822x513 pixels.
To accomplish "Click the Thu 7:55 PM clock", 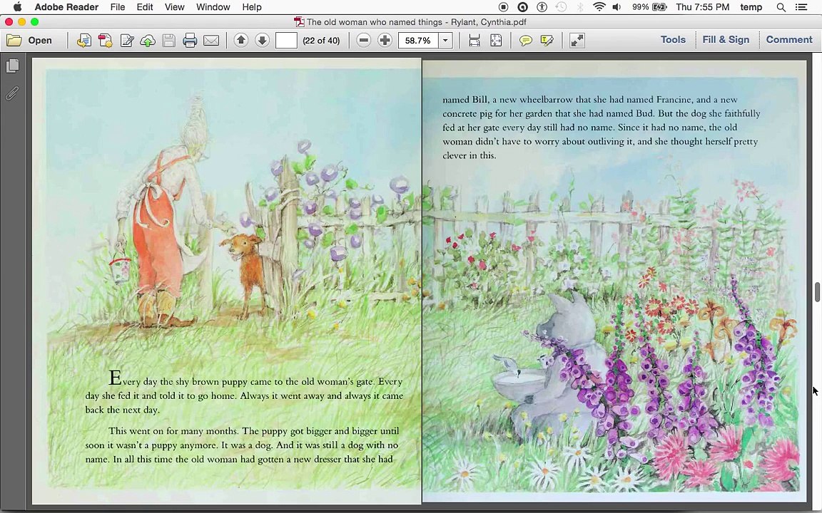I will [x=702, y=7].
